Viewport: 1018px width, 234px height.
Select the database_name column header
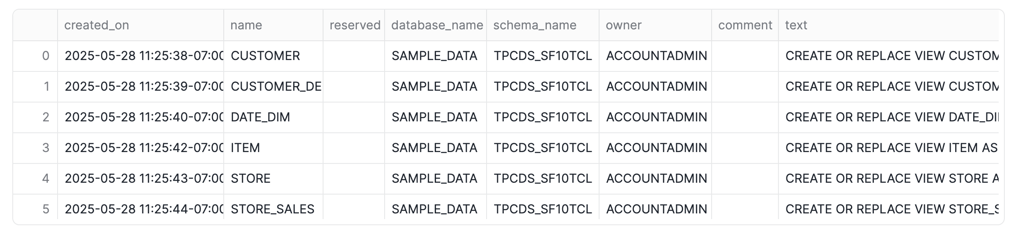(436, 25)
